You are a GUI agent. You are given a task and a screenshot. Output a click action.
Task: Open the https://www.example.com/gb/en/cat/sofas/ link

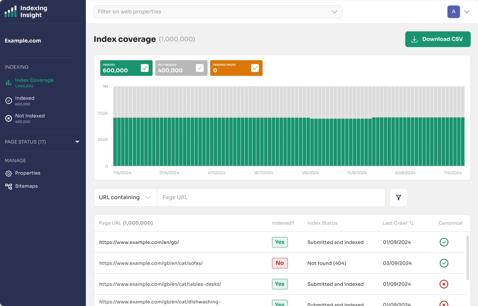[x=151, y=263]
